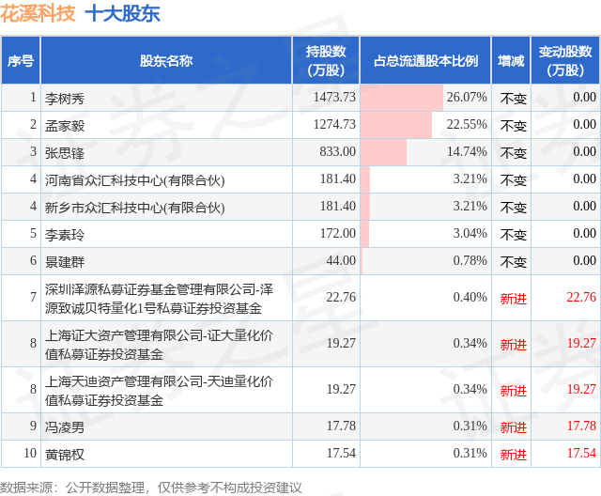The width and height of the screenshot is (601, 496).
Task: Click rank number 10
Action: (30, 453)
